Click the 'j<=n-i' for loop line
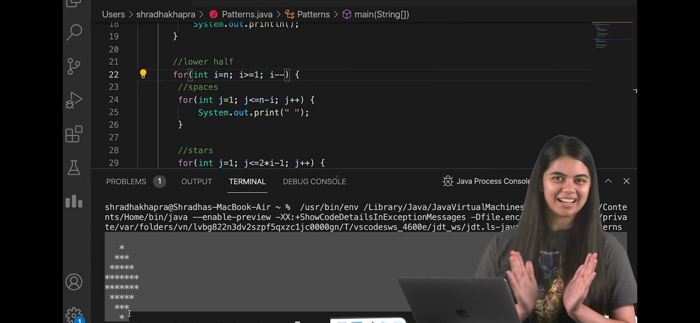The image size is (700, 323). (x=246, y=100)
